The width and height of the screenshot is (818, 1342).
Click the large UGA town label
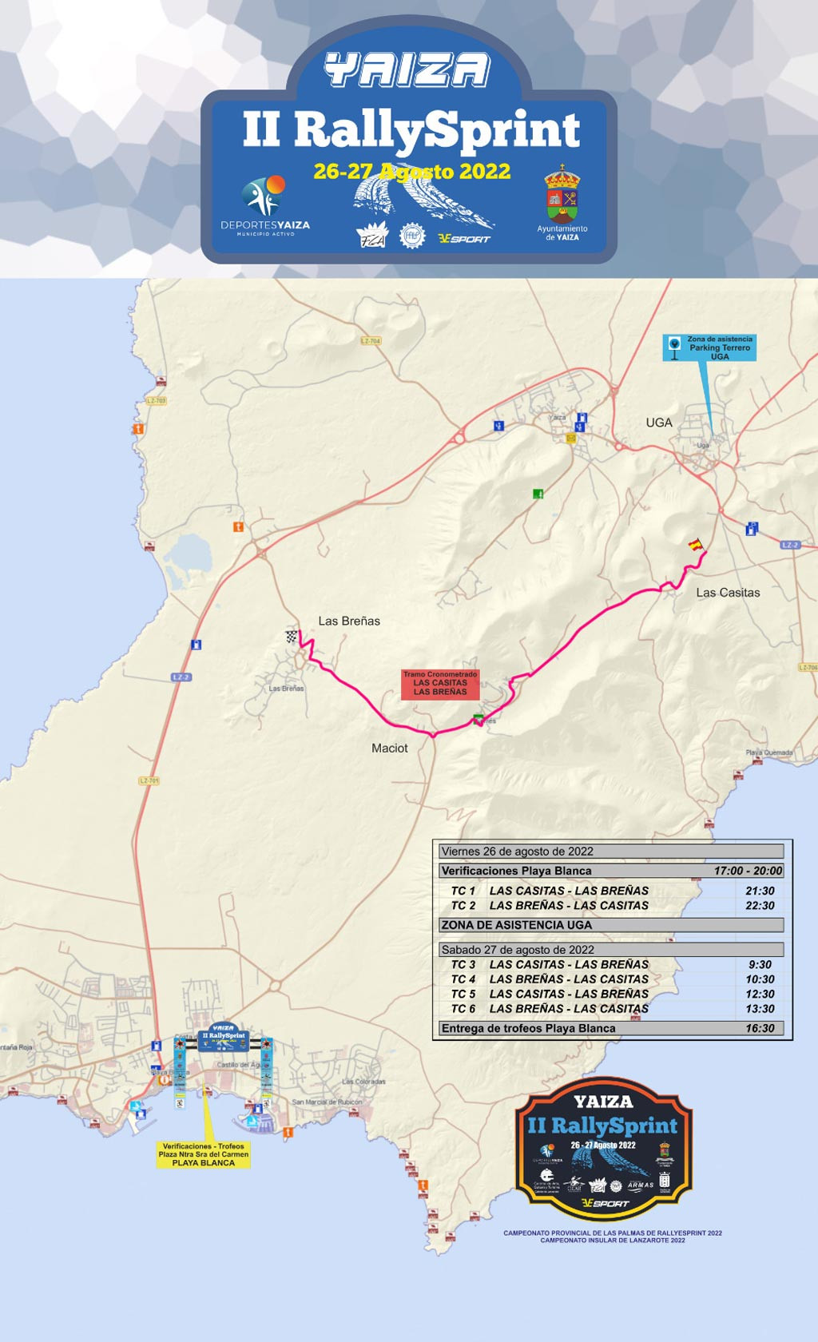click(x=659, y=423)
